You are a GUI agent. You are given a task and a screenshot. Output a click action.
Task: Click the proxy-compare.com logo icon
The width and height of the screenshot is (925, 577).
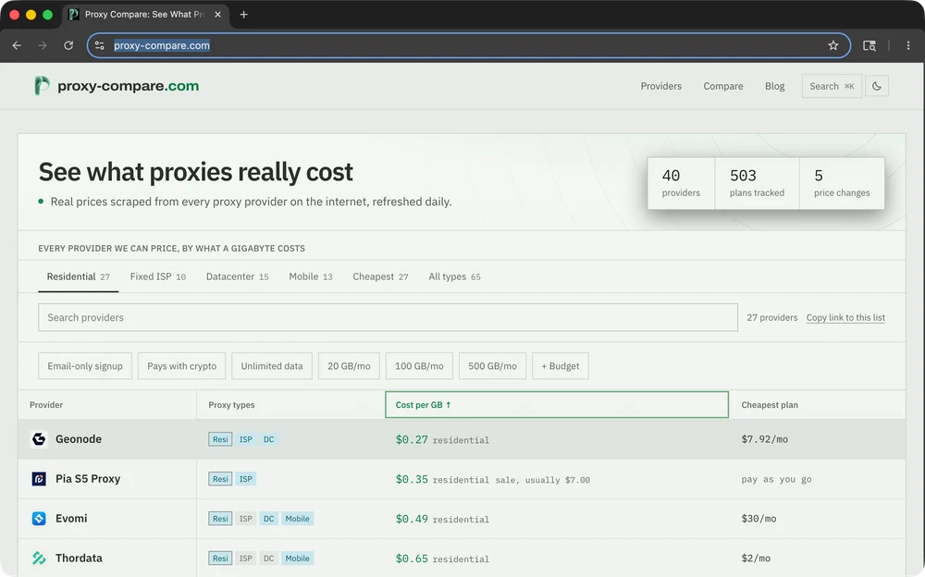click(x=42, y=86)
